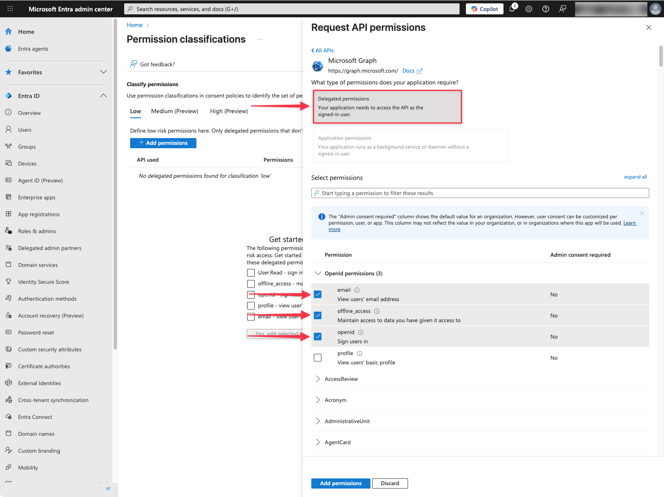Screen dimensions: 664x497
Task: Expand the AccessReview permission group
Action: coord(318,379)
